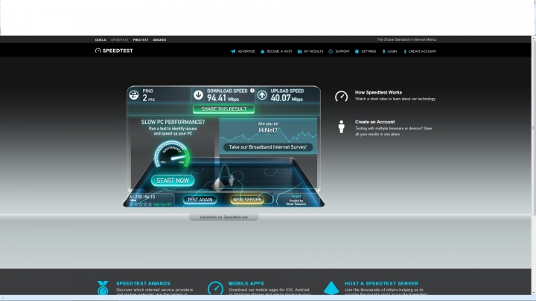Click the Create an Account person icon

click(341, 126)
